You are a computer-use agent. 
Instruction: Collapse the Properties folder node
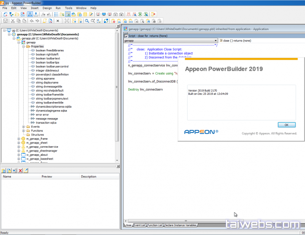(23, 46)
